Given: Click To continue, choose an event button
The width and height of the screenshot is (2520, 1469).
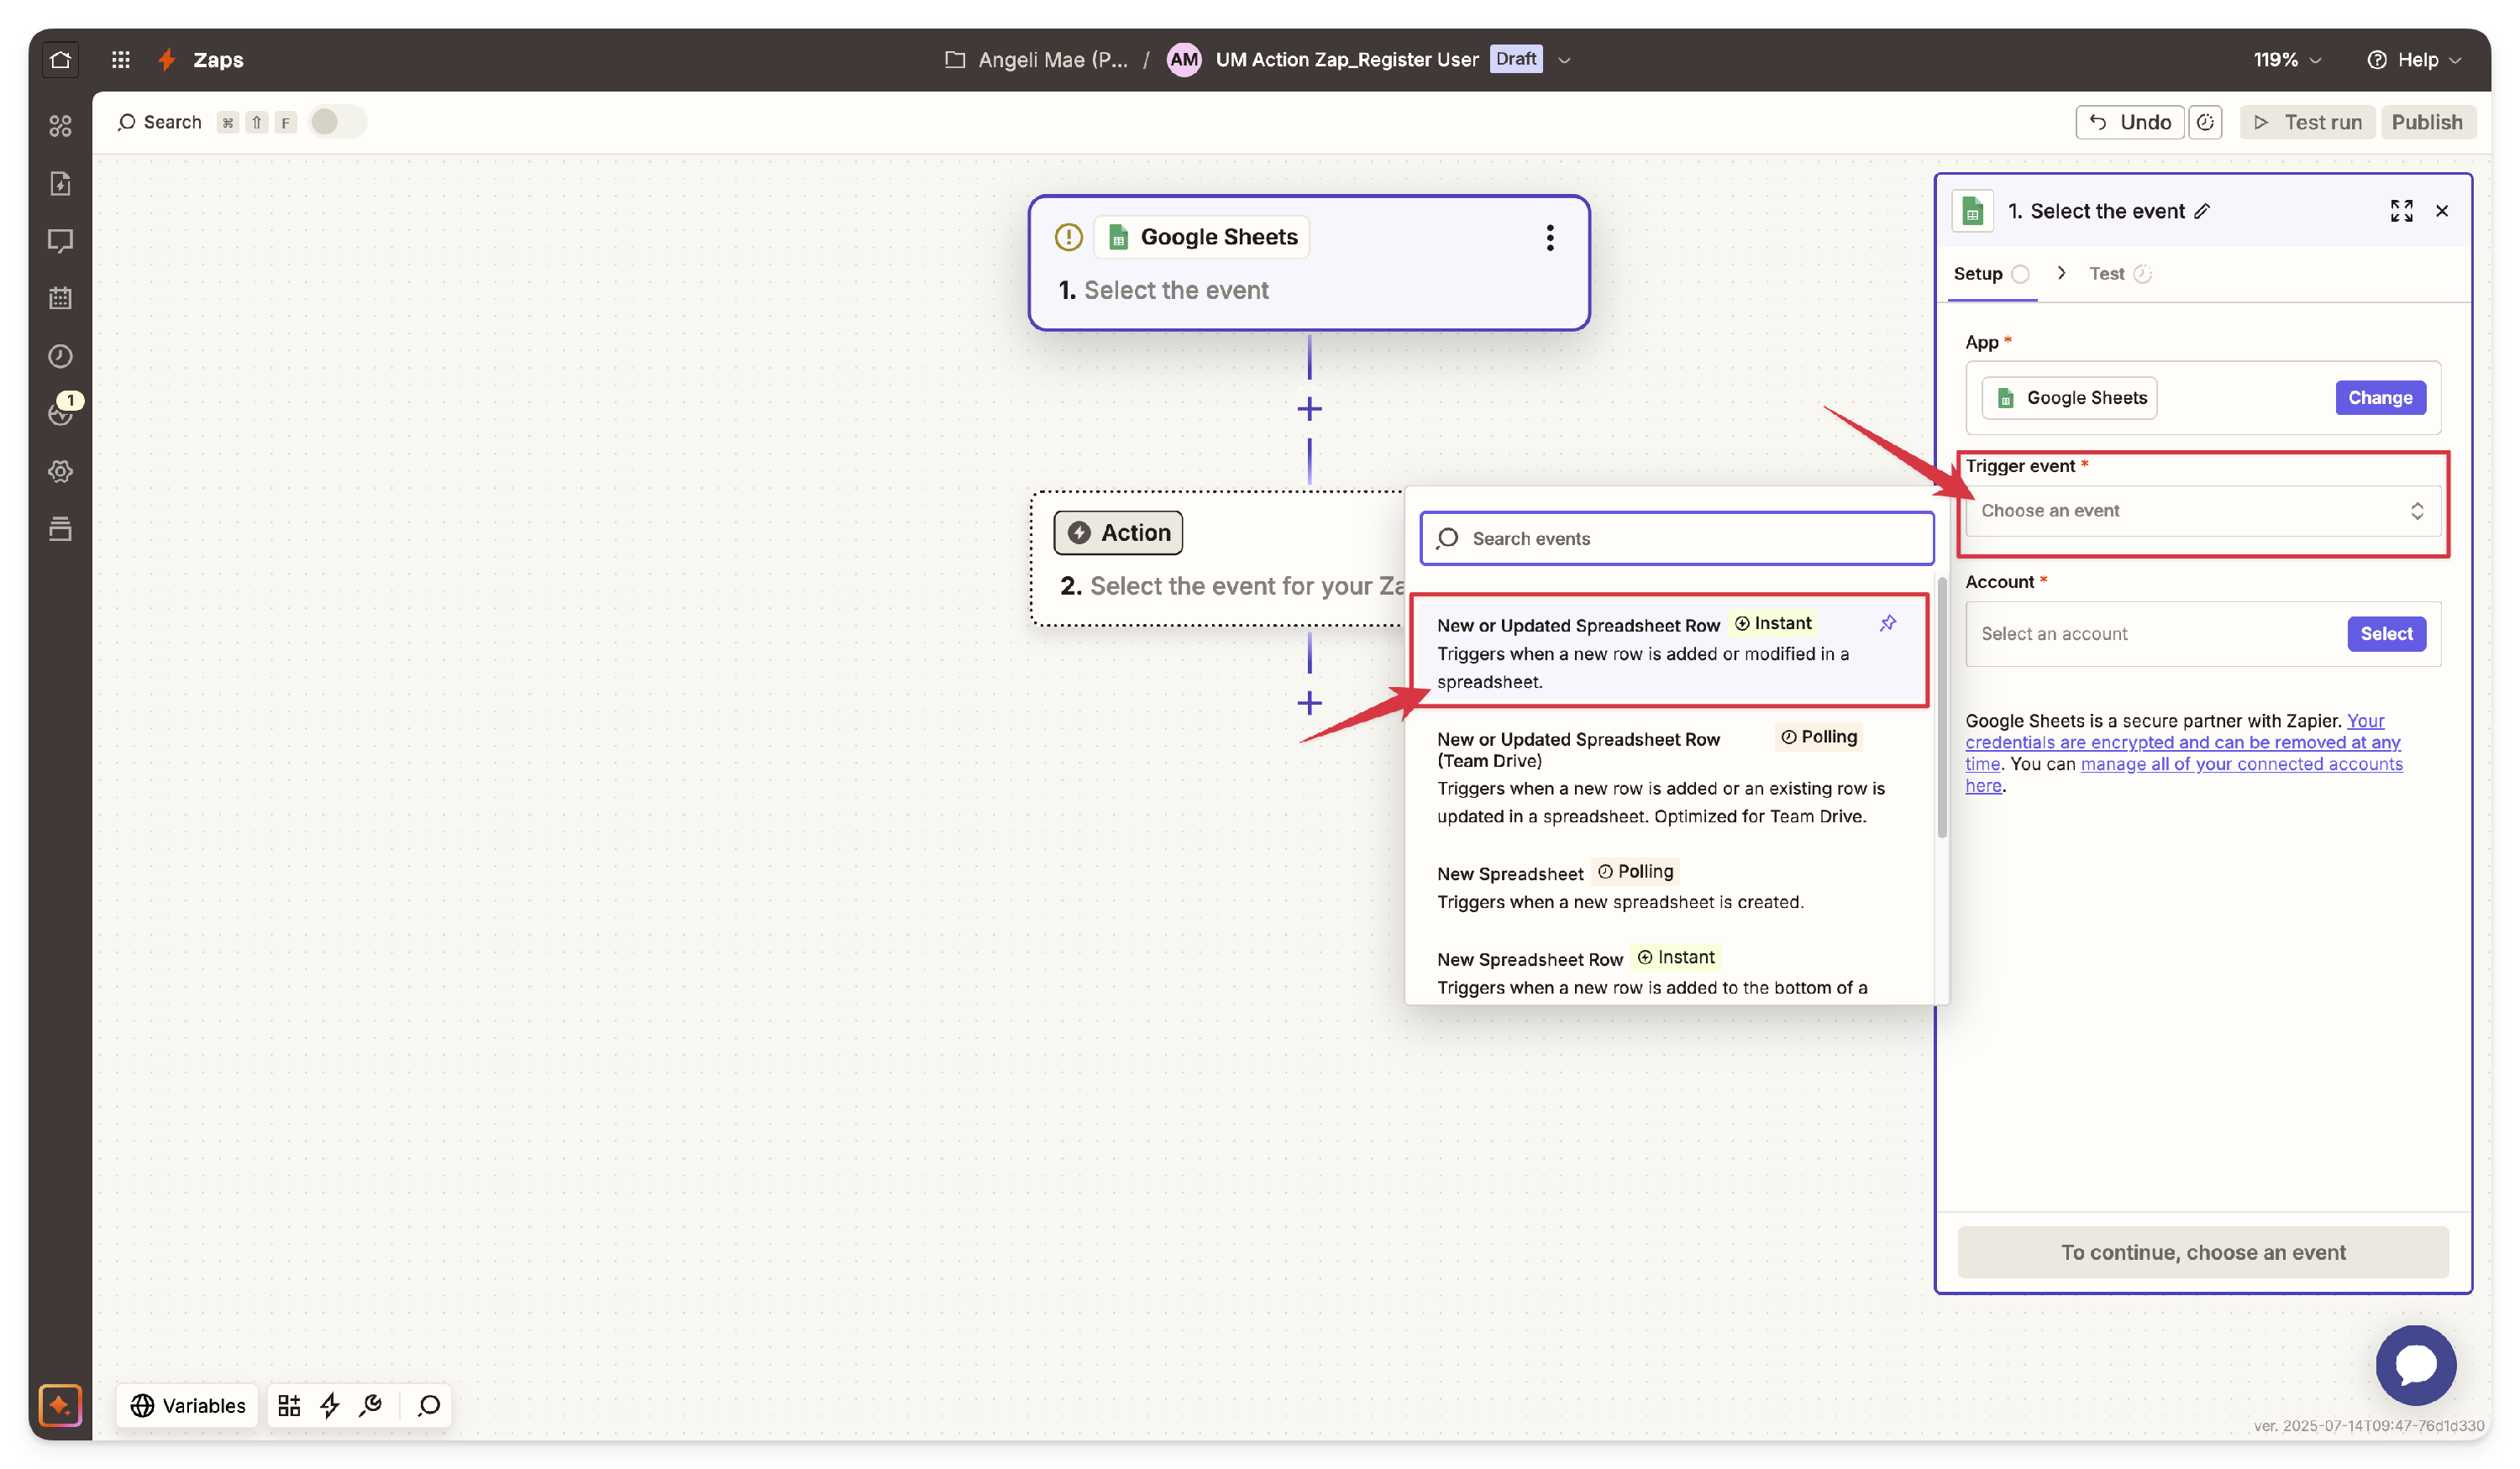Looking at the screenshot, I should pyautogui.click(x=2203, y=1252).
